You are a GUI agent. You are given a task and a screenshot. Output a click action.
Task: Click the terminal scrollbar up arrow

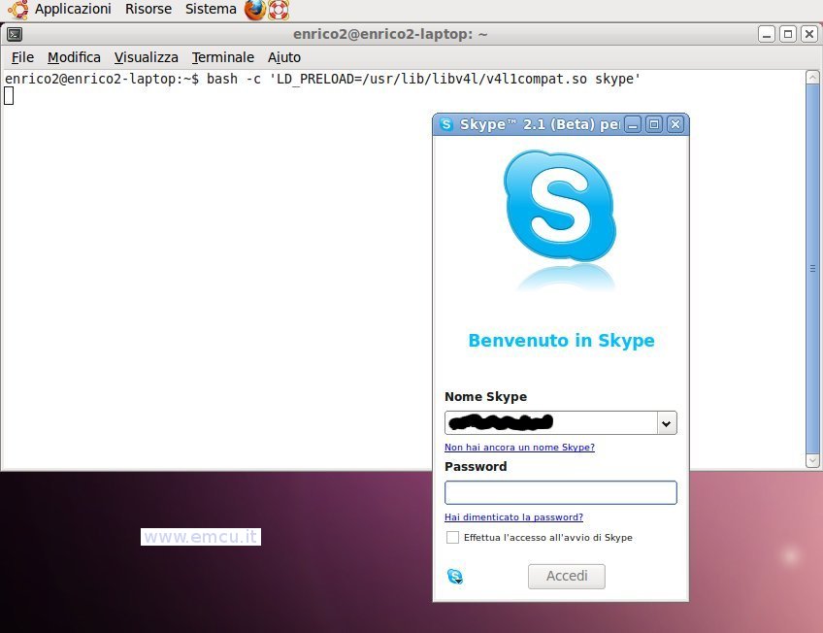812,77
